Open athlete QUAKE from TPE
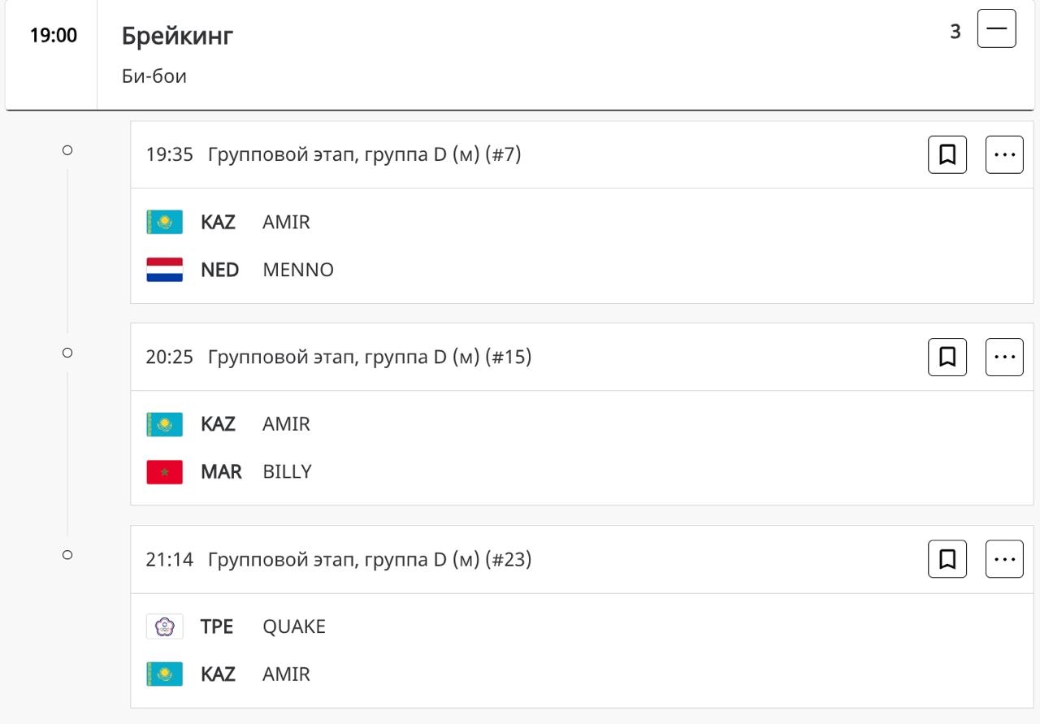The image size is (1040, 724). pos(294,626)
